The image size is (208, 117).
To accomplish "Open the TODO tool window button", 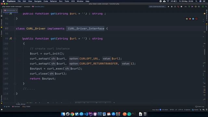I will [26, 107].
